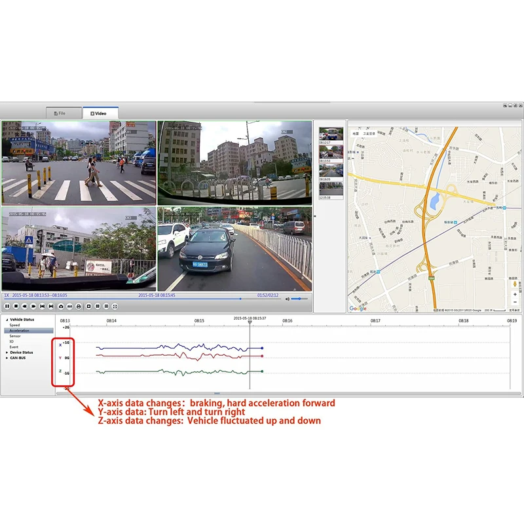Switch map to satellite imagery view
Screen dimensions: 524x524
369,134
